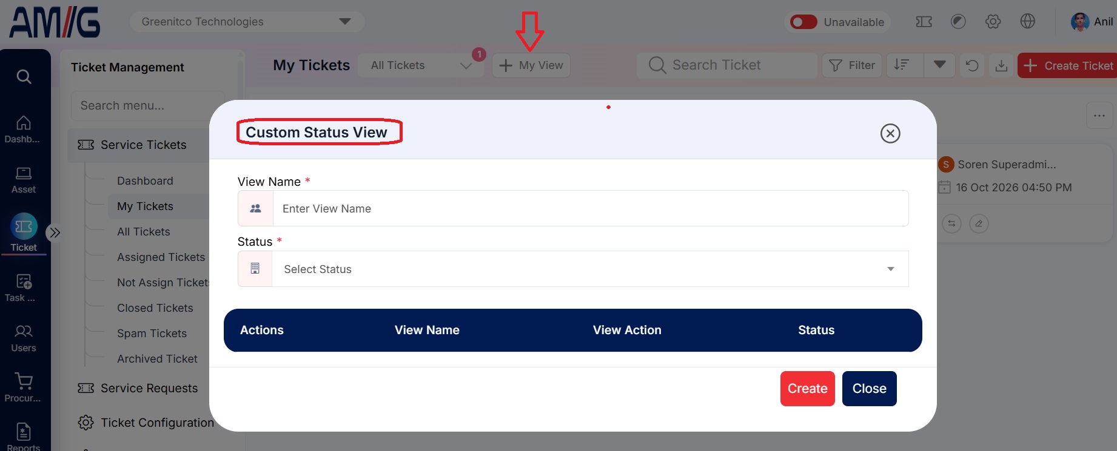Close Custom Status View dialog with X
The width and height of the screenshot is (1117, 451).
coord(890,133)
